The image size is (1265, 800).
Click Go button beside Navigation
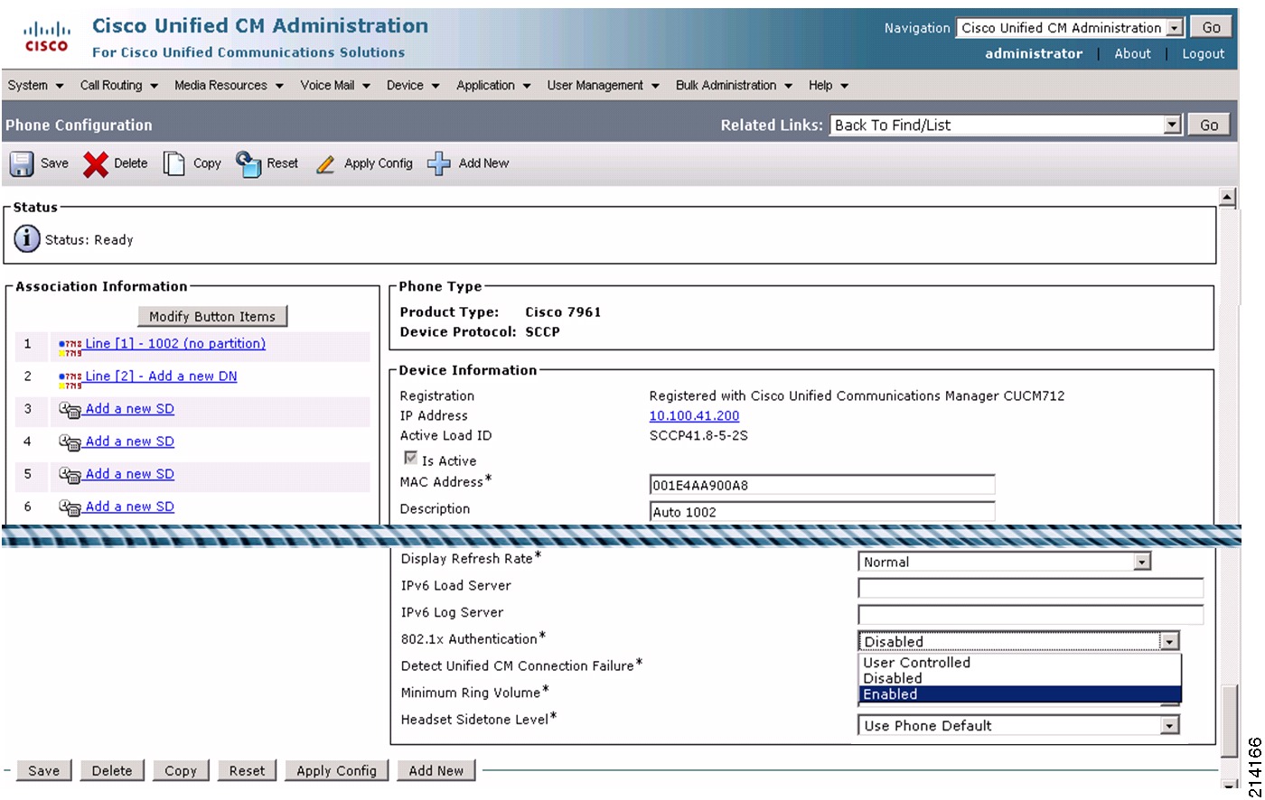coord(1212,28)
